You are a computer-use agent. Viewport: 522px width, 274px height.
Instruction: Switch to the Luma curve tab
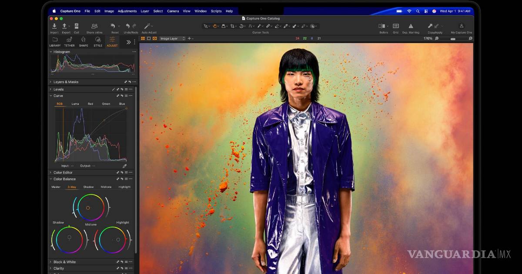coord(75,104)
